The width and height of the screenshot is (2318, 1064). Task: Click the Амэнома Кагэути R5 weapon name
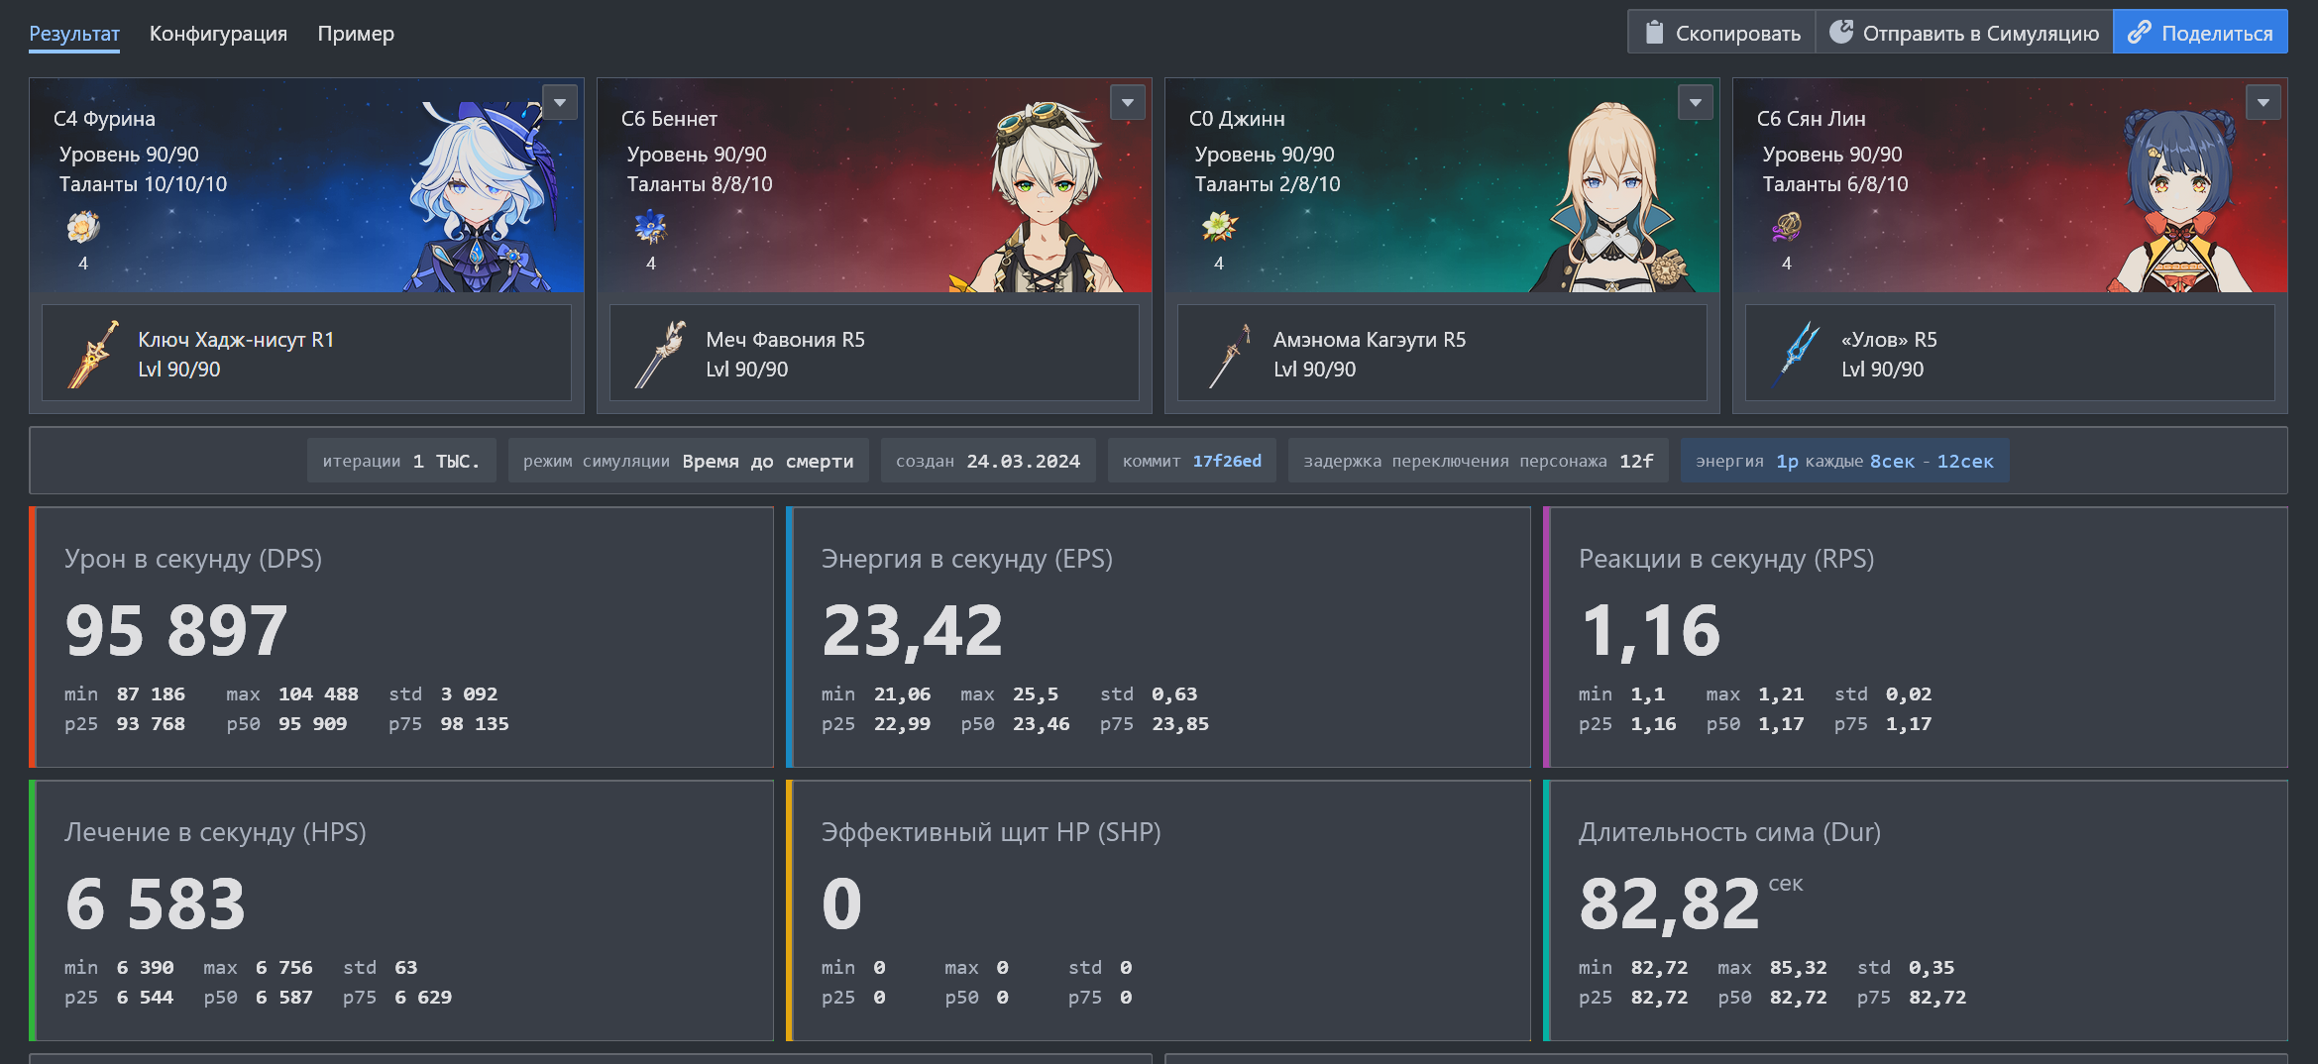click(x=1370, y=340)
